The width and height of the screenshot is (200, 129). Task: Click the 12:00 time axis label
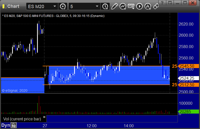[92, 126]
